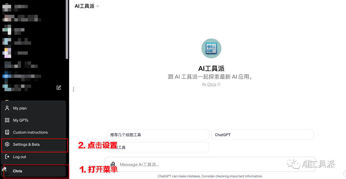This screenshot has width=346, height=179.
Task: Click the Chris account button
Action: click(x=33, y=171)
